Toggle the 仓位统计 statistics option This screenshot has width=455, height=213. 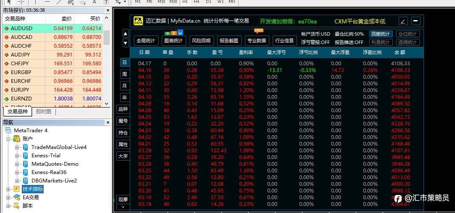(408, 34)
